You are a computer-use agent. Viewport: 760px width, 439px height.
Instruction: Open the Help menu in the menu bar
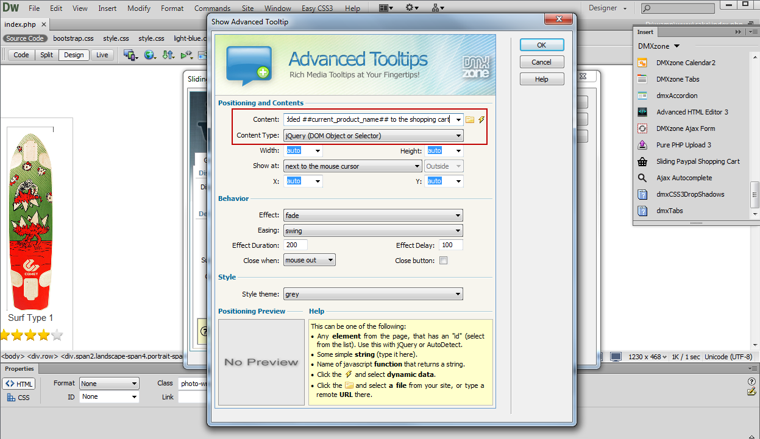(x=352, y=9)
